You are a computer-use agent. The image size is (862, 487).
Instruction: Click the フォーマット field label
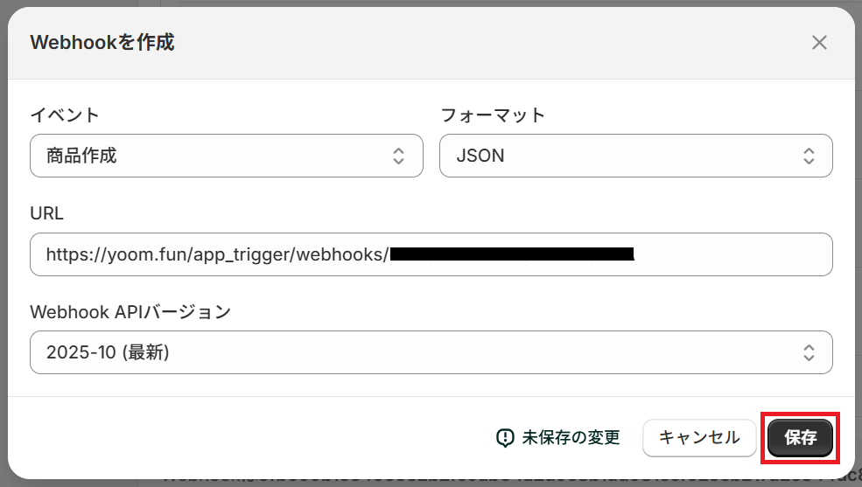[492, 115]
